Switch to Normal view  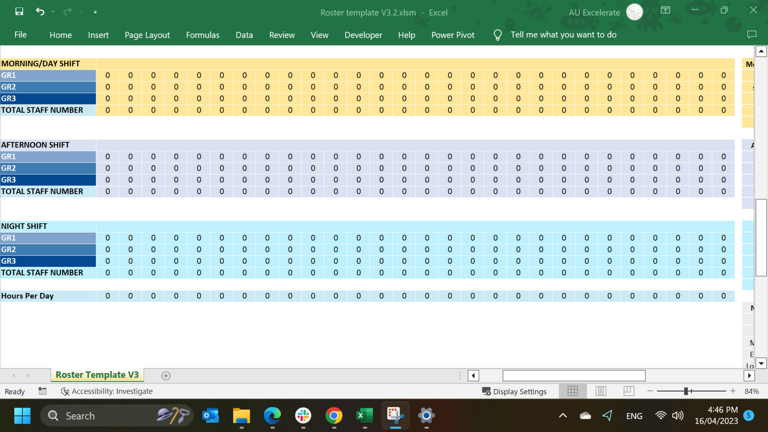pos(572,391)
